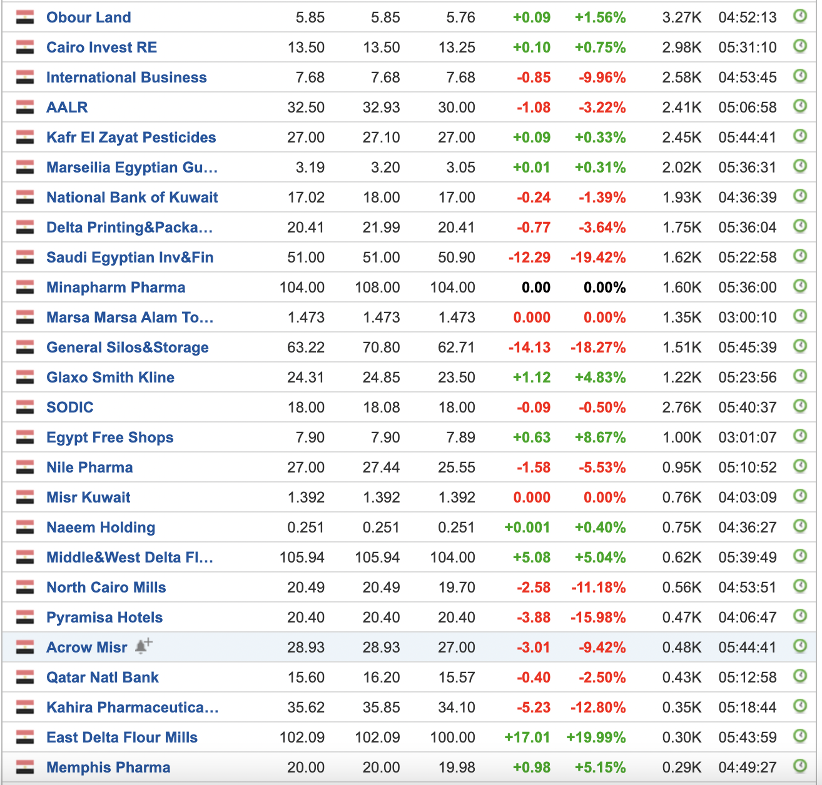
Task: Open the Naeem Holding link
Action: [101, 527]
